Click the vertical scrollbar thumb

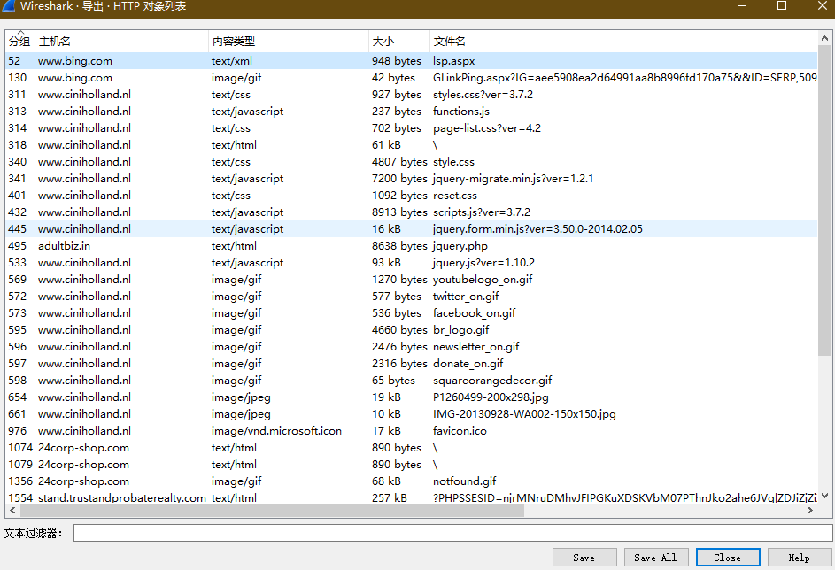pos(824,201)
